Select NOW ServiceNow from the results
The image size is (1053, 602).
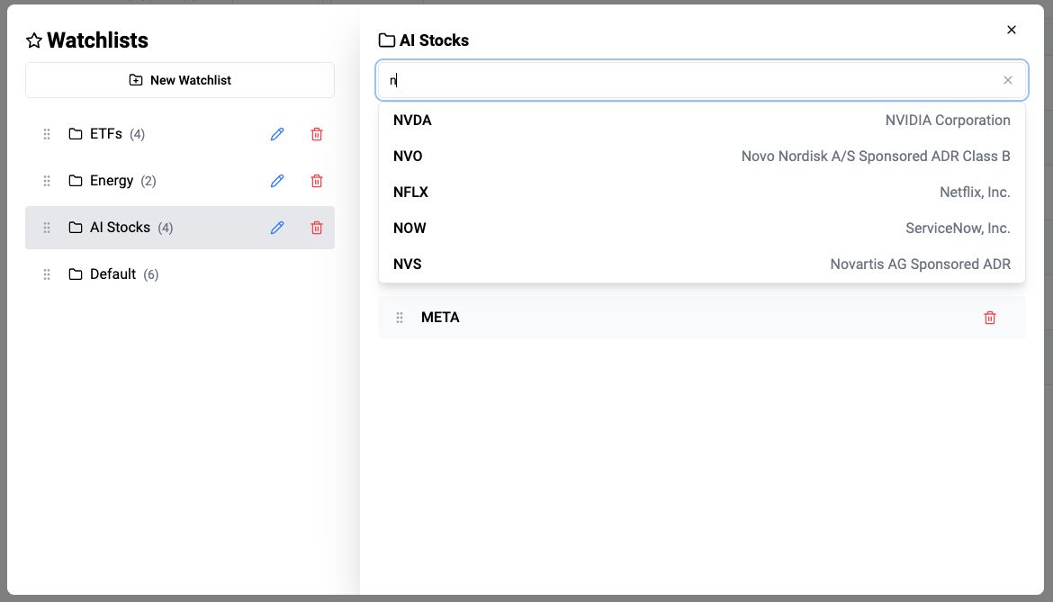pos(701,229)
